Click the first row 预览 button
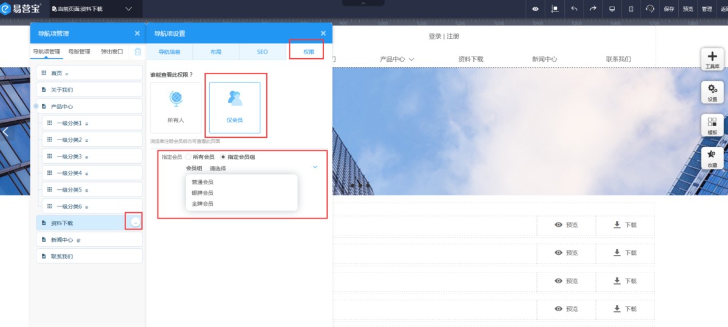This screenshot has height=327, width=728. pos(566,225)
